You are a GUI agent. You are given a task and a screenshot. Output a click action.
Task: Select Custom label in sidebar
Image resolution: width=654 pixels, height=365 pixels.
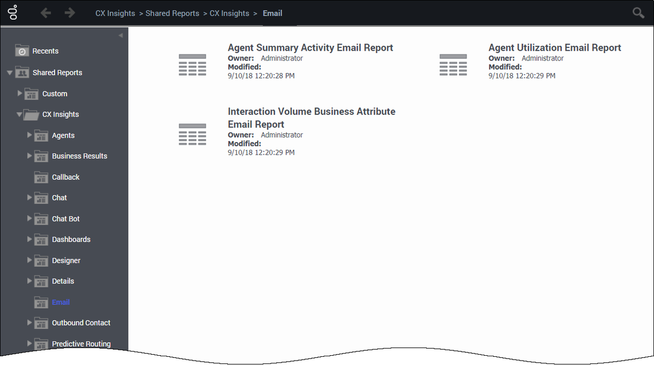[55, 94]
